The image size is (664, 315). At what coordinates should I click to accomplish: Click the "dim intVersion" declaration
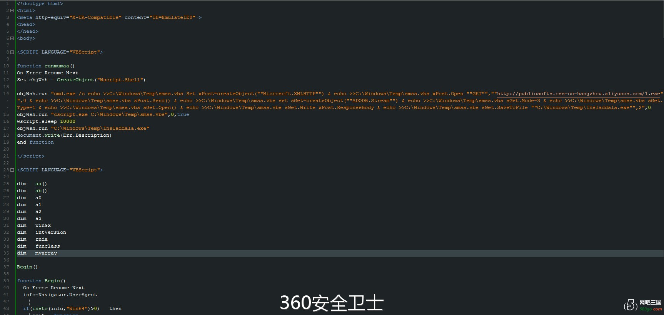(42, 232)
